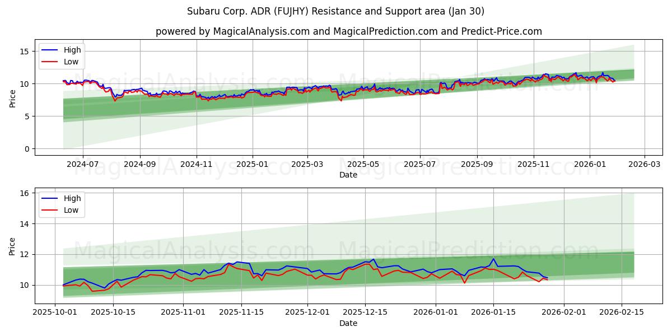
Task: Click the 'Price' y-axis label of top chart
Action: [x=13, y=97]
